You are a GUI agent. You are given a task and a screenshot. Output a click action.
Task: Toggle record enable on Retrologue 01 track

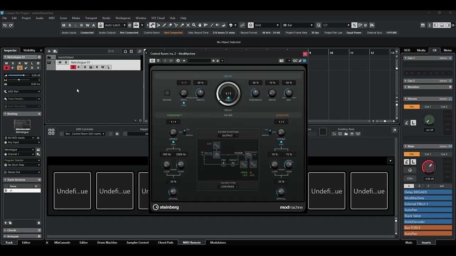pos(73,67)
